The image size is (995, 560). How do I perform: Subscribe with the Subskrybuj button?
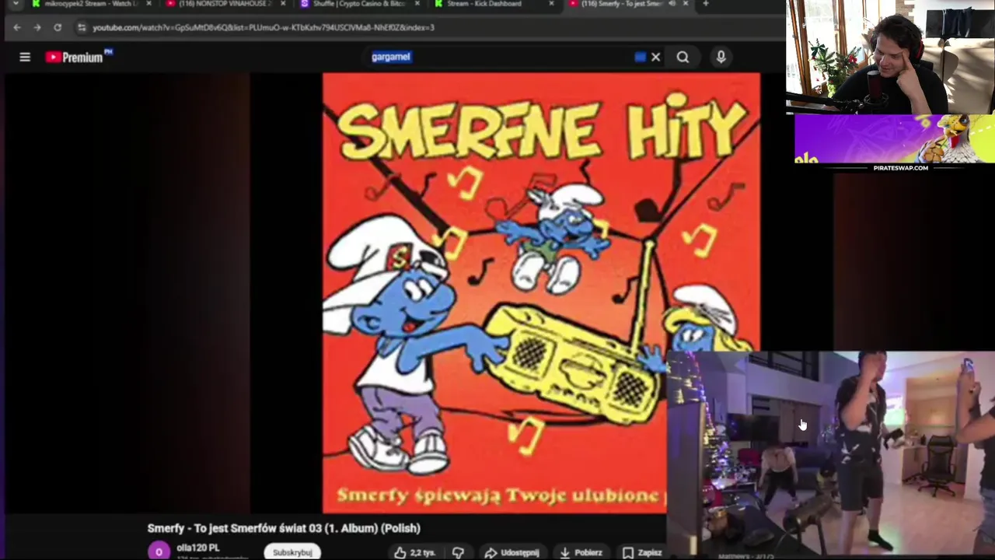[x=292, y=552]
